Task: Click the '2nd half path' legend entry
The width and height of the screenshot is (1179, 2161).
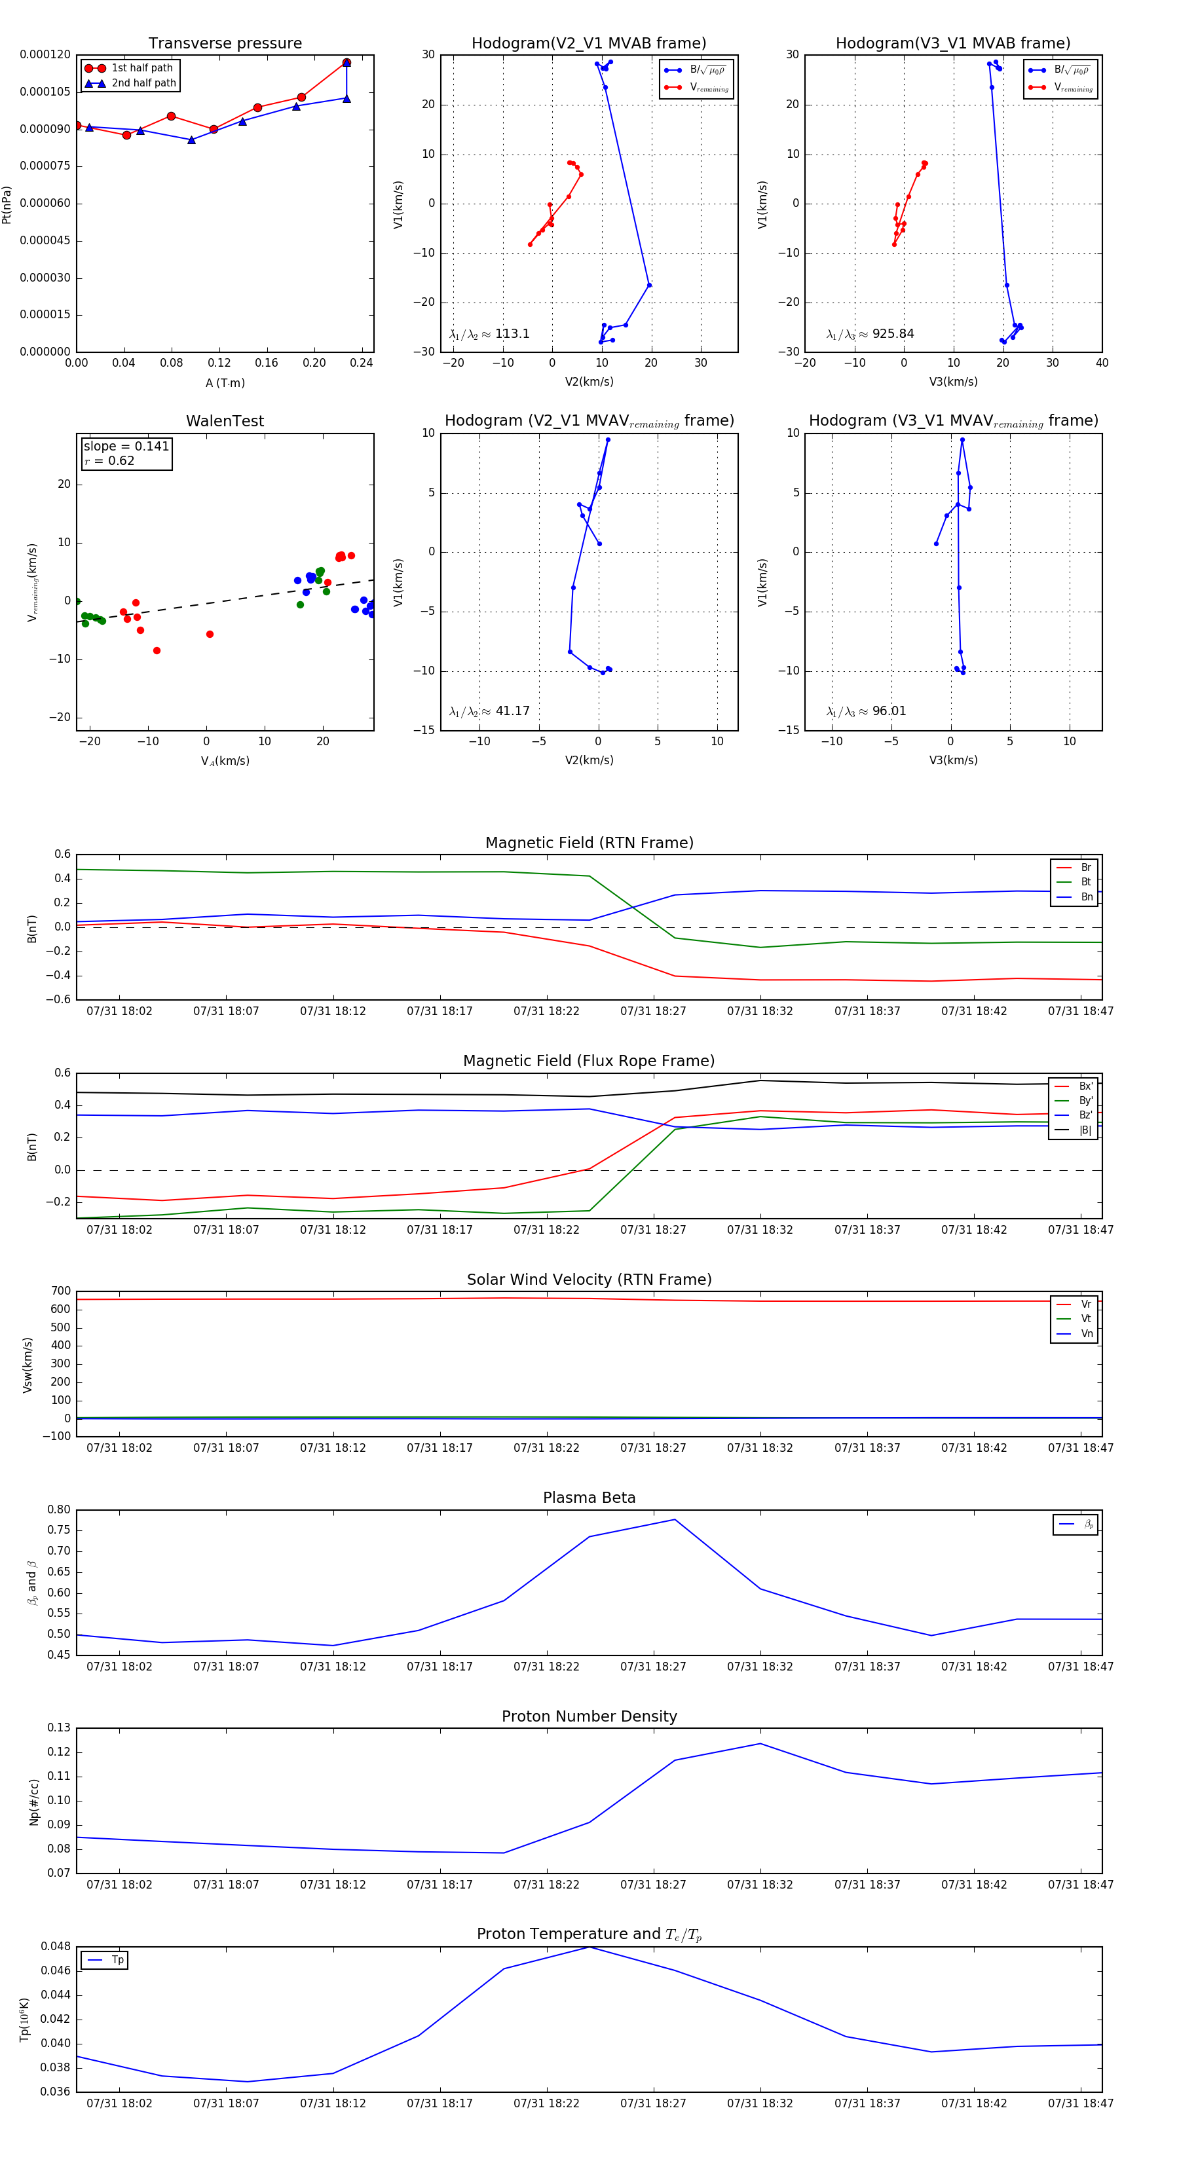Action: click(x=130, y=83)
